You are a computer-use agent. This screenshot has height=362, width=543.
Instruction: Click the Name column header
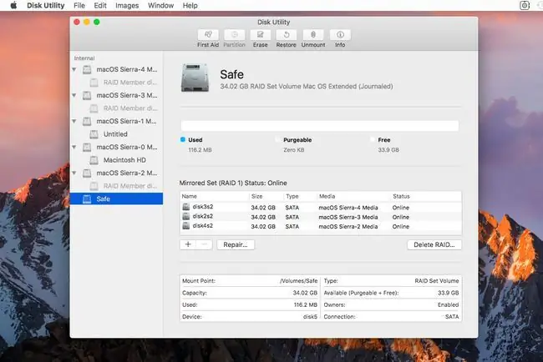(x=190, y=196)
